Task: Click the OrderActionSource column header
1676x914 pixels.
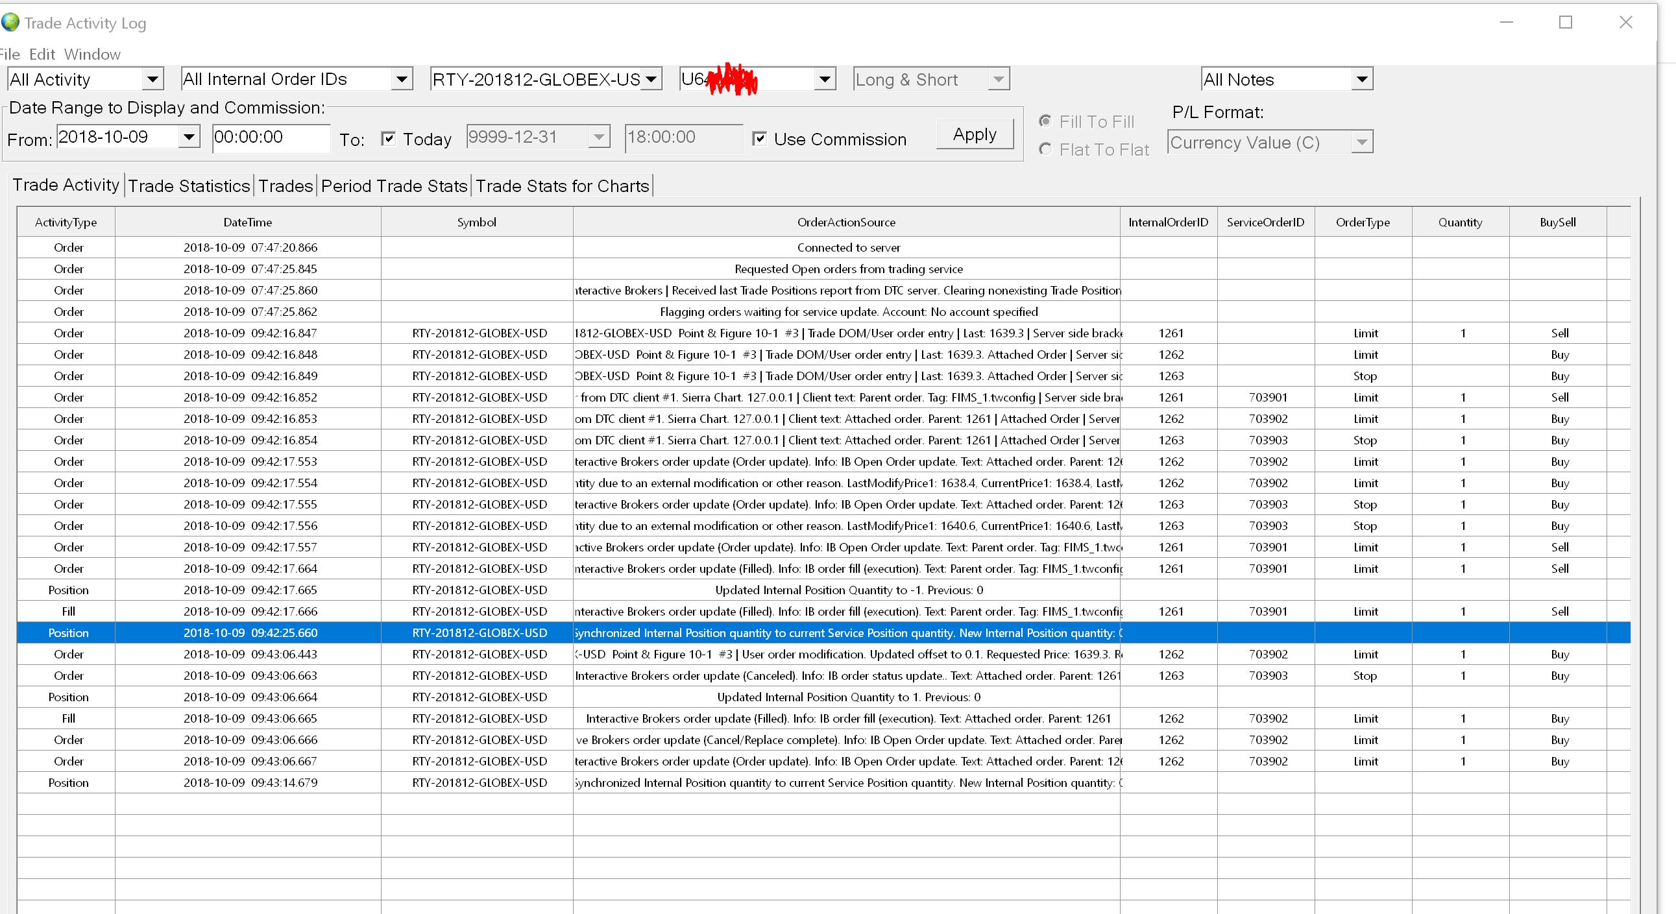Action: [x=846, y=222]
